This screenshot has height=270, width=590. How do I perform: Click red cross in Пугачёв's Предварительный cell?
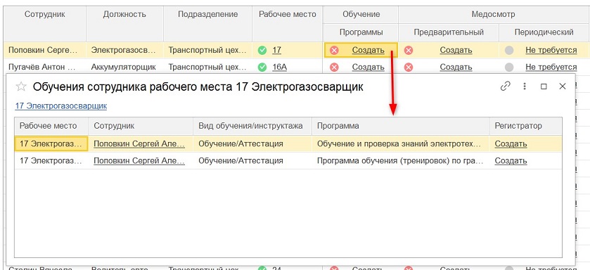[409, 67]
